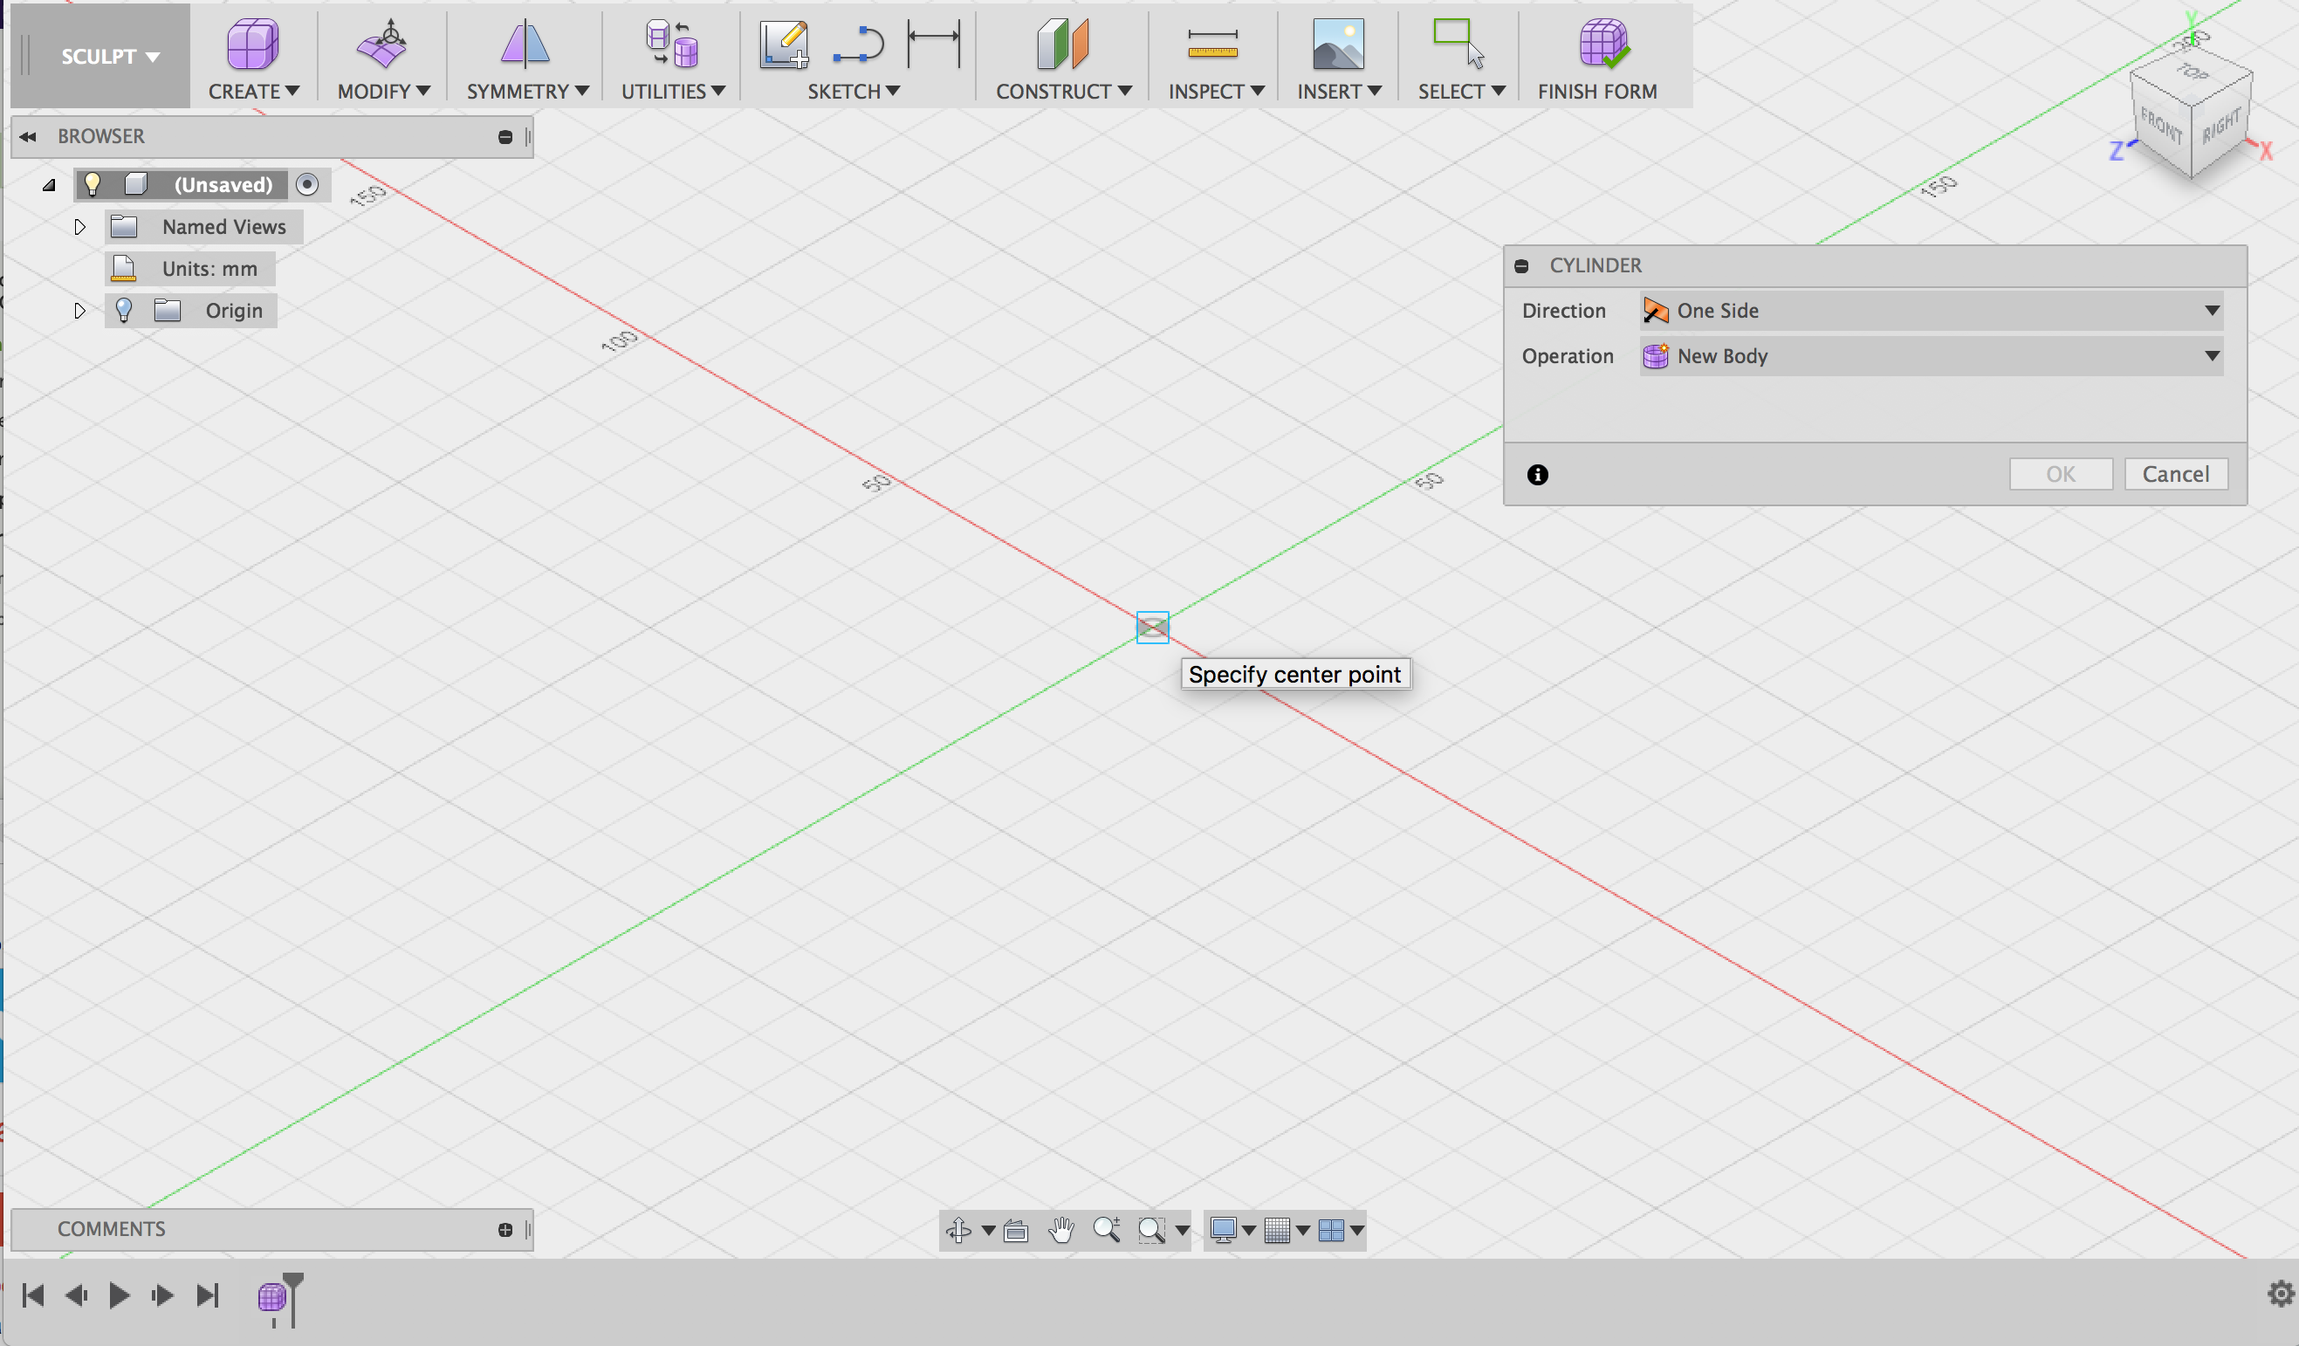
Task: Go to start of timeline
Action: tap(33, 1294)
